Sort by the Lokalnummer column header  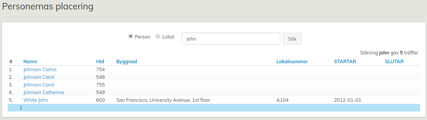(292, 61)
